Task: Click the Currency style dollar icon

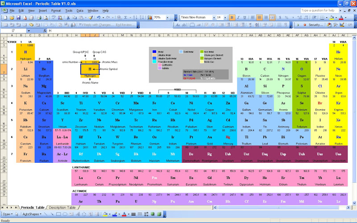Action: (x=280, y=17)
